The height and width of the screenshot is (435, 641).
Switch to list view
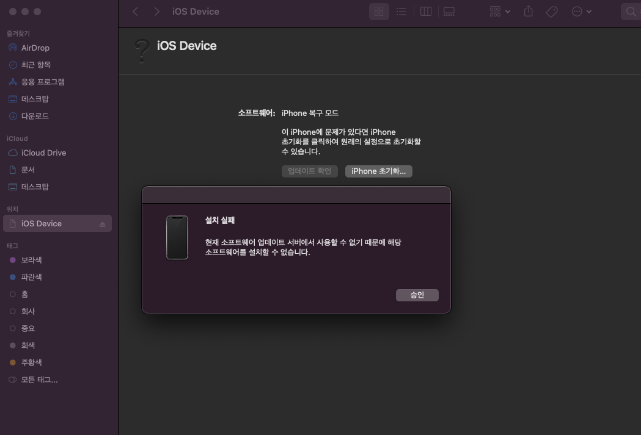click(401, 12)
